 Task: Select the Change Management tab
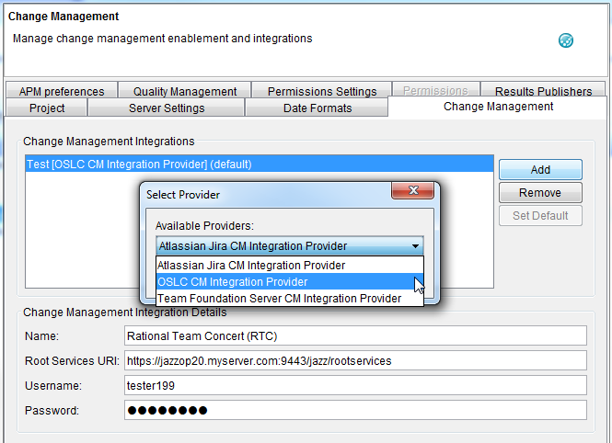[498, 107]
